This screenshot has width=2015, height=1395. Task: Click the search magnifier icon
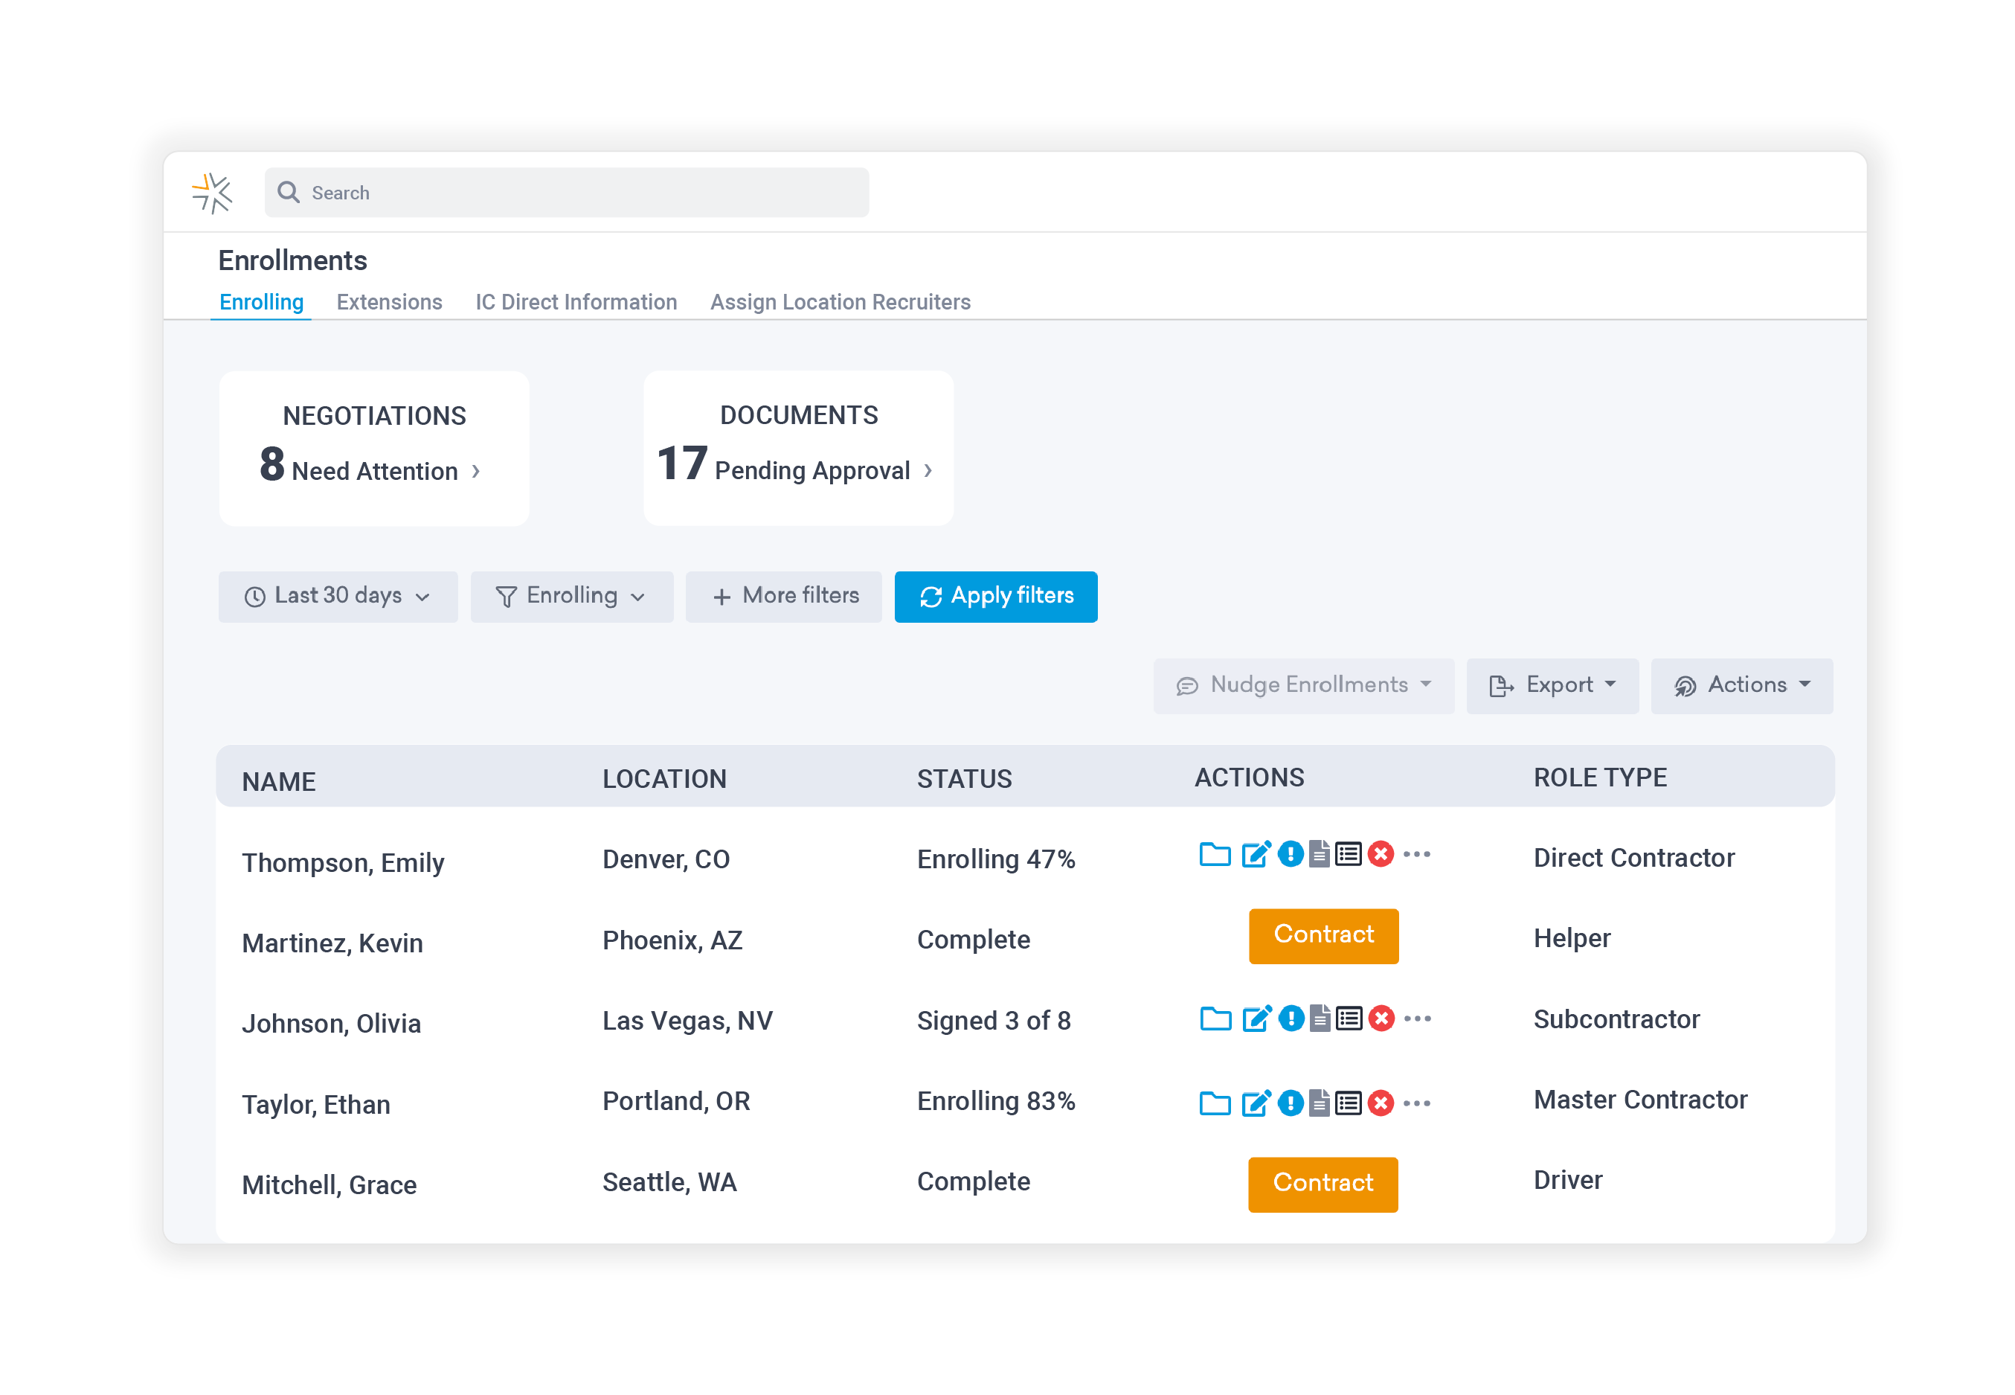click(x=289, y=191)
